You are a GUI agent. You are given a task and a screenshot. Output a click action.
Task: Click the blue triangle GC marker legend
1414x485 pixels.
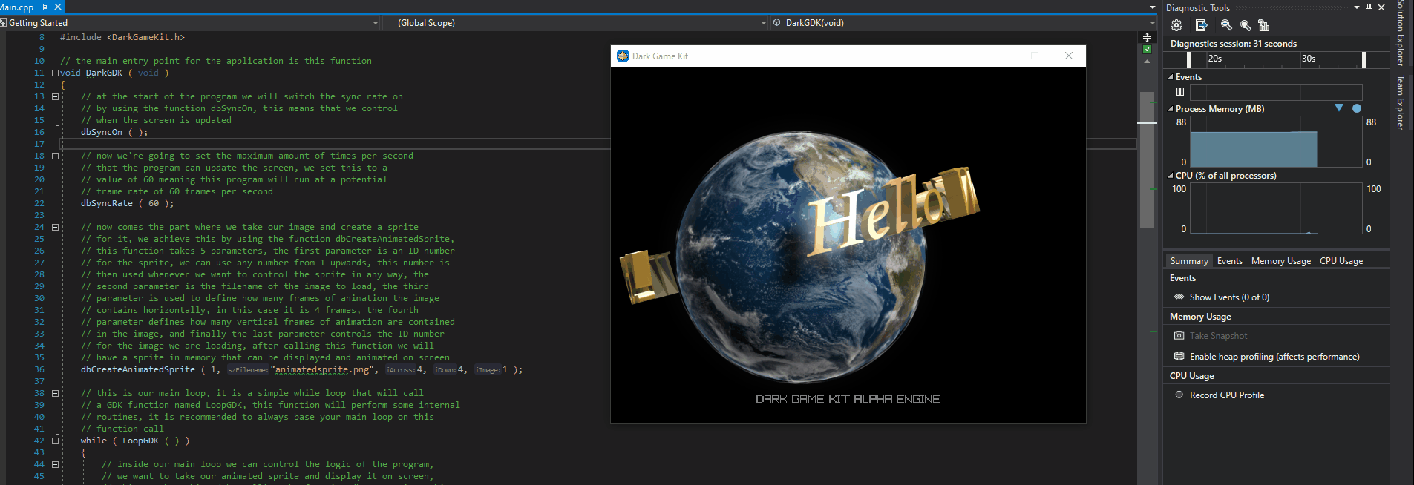click(x=1339, y=108)
